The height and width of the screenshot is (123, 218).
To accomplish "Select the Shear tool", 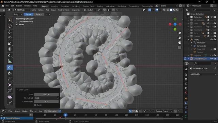I will pos(10,97).
